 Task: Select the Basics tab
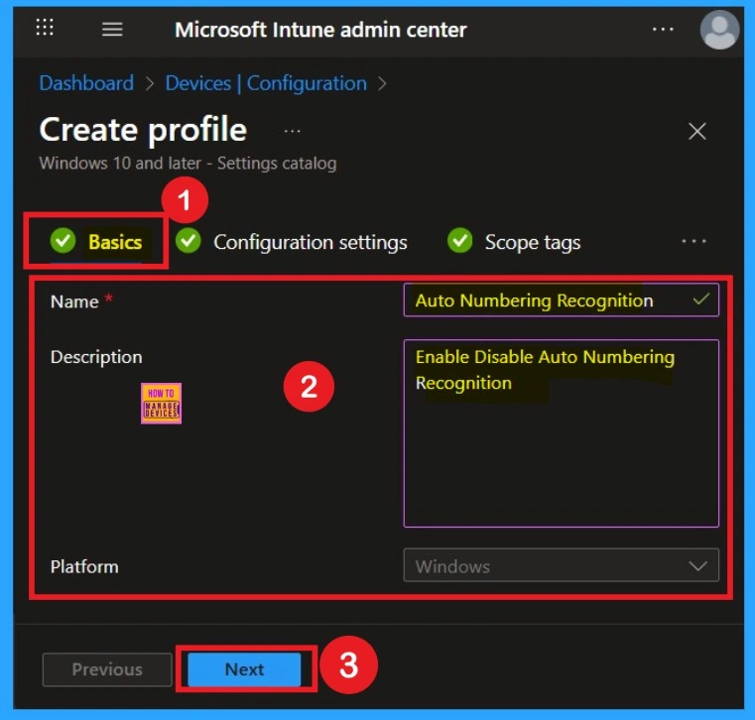pyautogui.click(x=96, y=242)
